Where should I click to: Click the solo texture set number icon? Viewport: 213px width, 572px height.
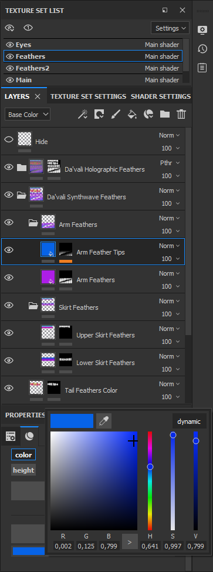pos(28,28)
